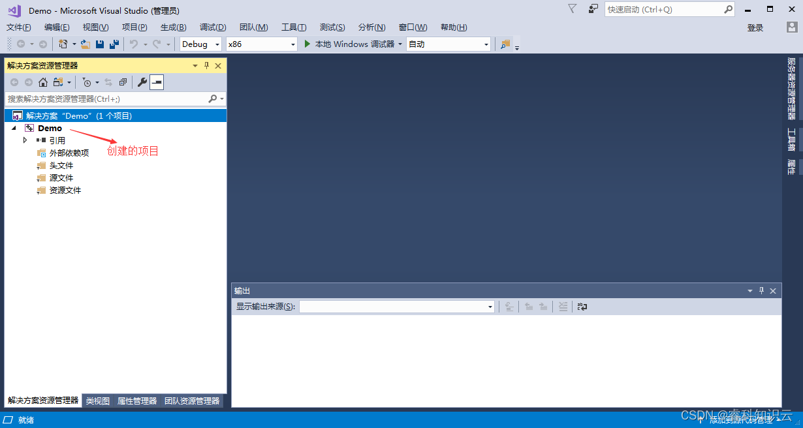The width and height of the screenshot is (803, 428).
Task: Click the Save icon in toolbar
Action: [100, 44]
